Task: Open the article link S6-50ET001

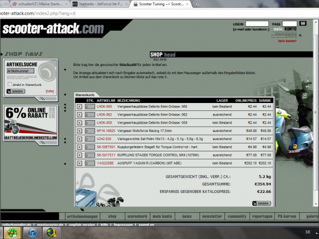Action: pos(106,147)
